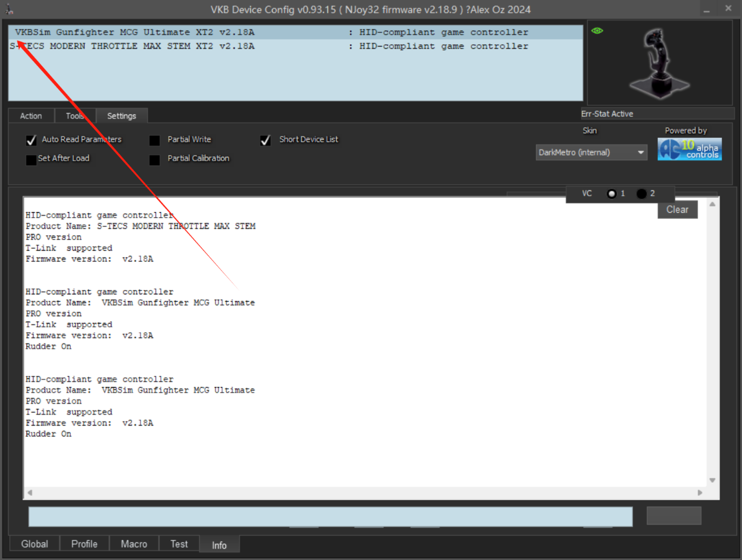
Task: Open the Macro bottom tab
Action: click(x=134, y=544)
